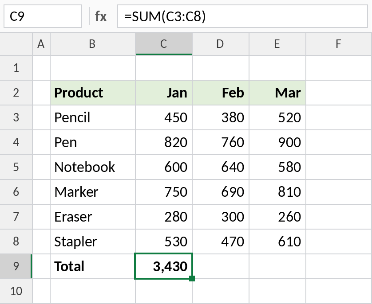Select row 3 header

[x=16, y=117]
